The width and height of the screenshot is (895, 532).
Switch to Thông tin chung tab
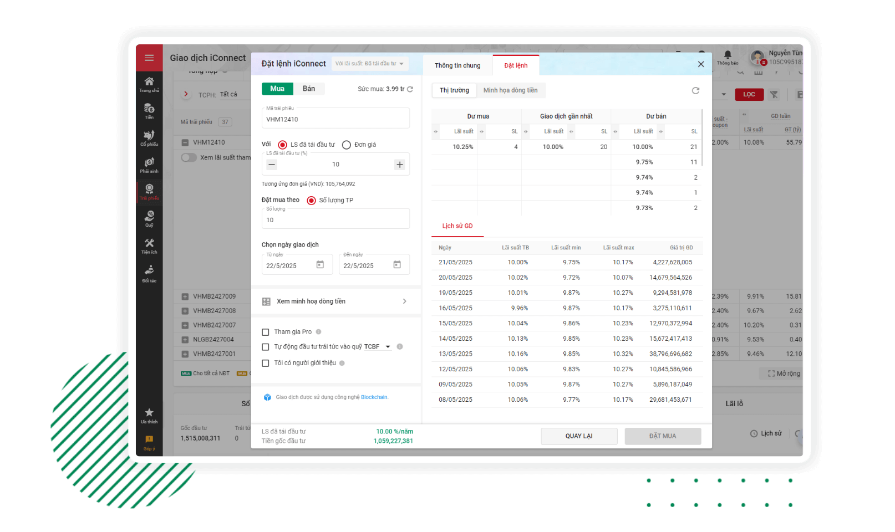coord(457,65)
